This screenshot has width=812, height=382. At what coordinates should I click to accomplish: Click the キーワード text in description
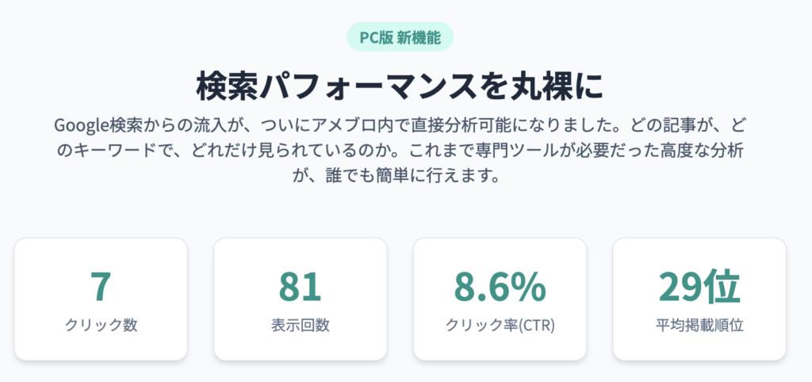pyautogui.click(x=123, y=151)
